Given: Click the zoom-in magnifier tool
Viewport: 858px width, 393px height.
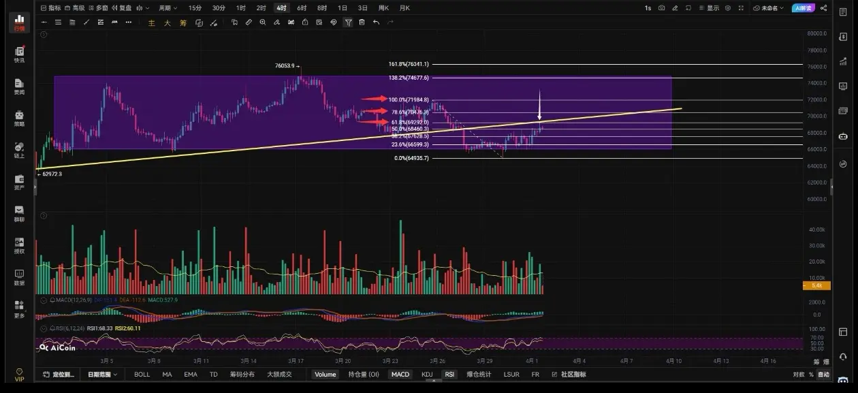Looking at the screenshot, I should pyautogui.click(x=263, y=22).
